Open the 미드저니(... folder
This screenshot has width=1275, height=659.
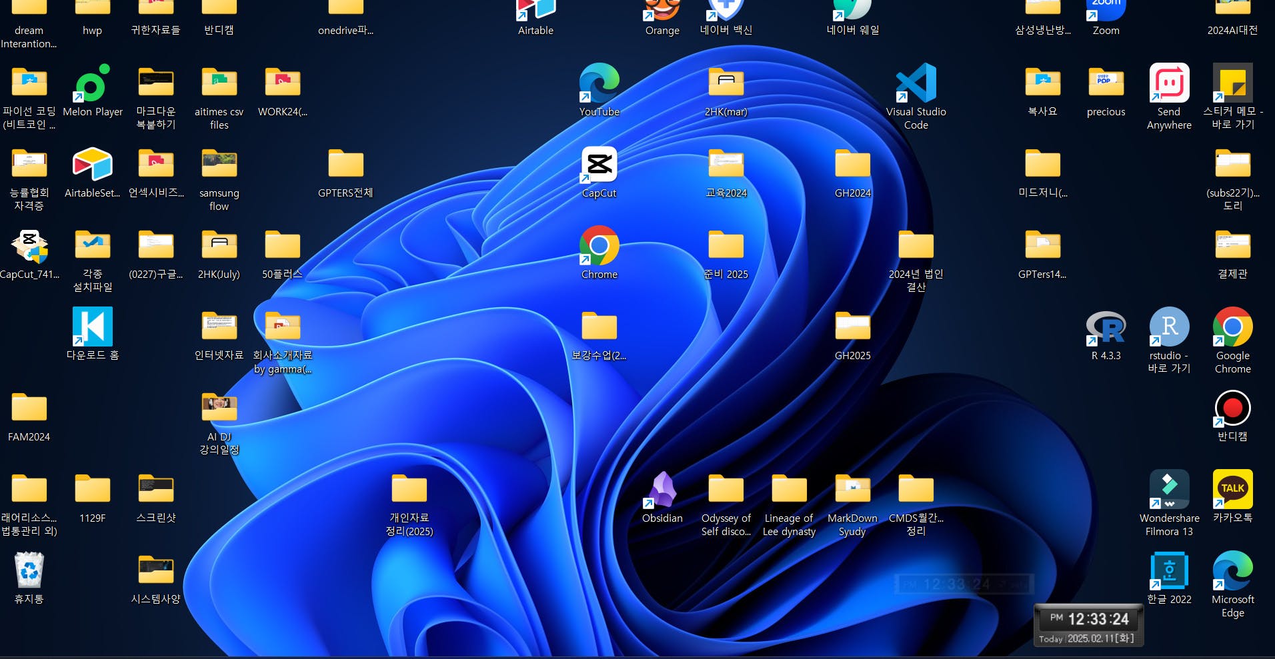[1042, 165]
